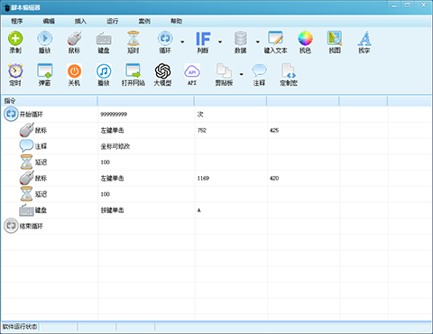Click the 软件运行状态 status bar label
The image size is (433, 334).
[x=20, y=327]
